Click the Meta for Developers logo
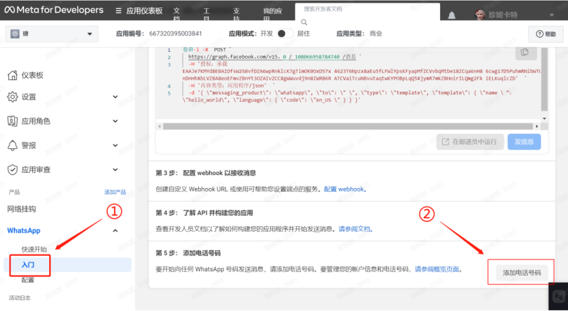Image resolution: width=568 pixels, height=311 pixels. click(x=53, y=11)
